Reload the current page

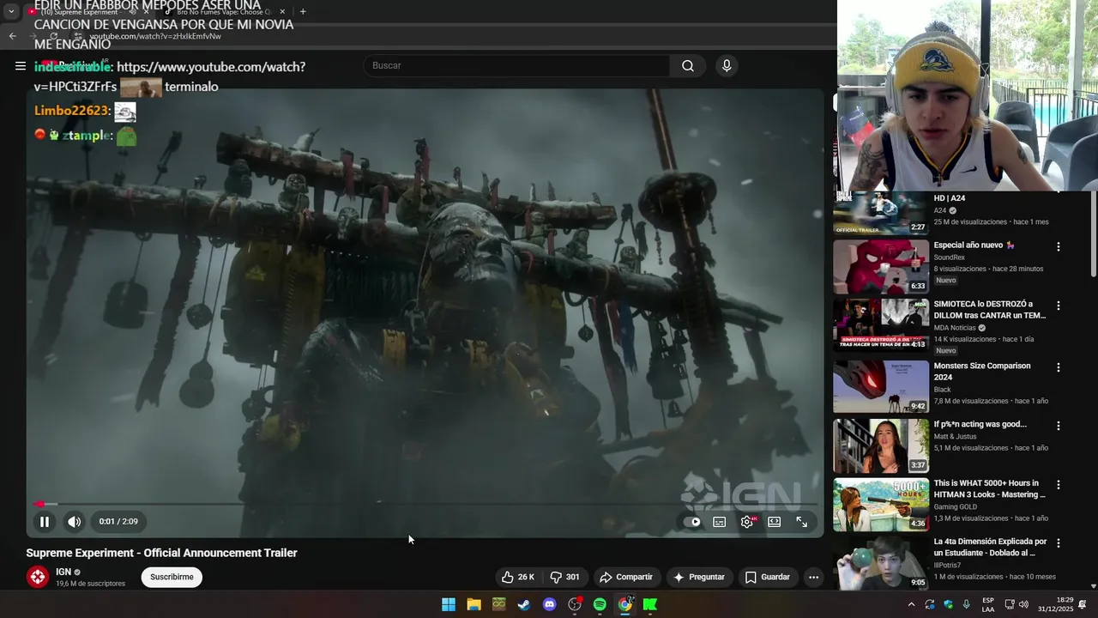coord(54,36)
